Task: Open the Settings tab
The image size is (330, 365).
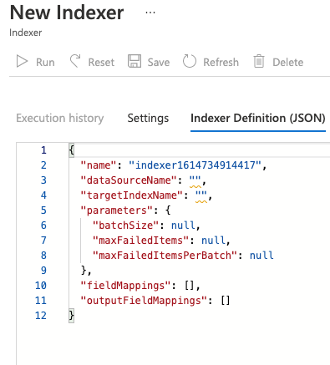Action: click(148, 119)
